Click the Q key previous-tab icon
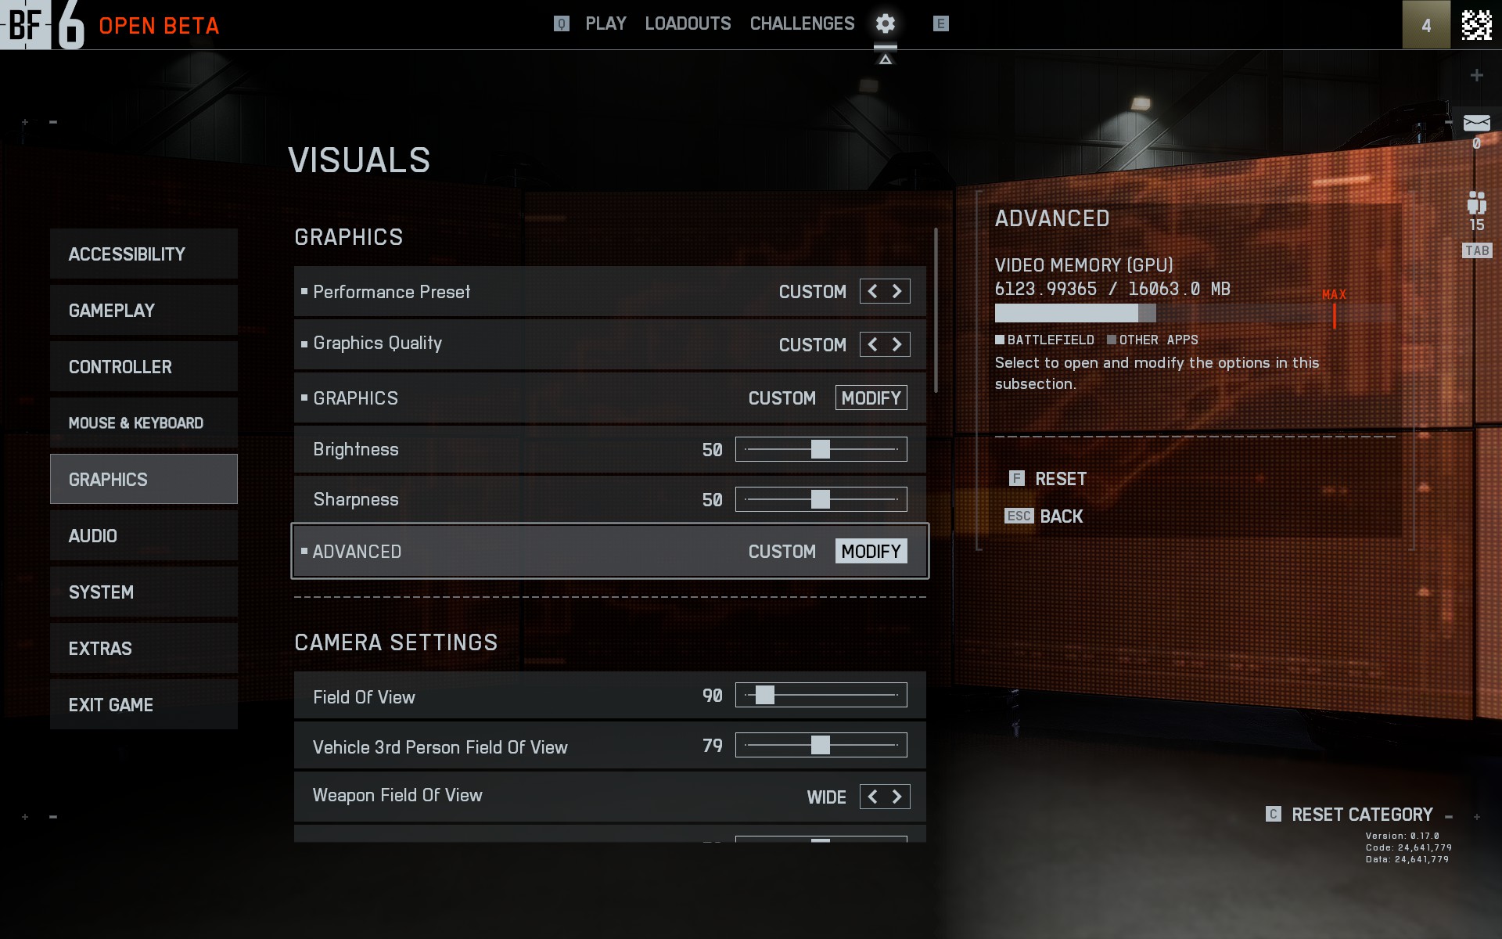 [x=561, y=23]
